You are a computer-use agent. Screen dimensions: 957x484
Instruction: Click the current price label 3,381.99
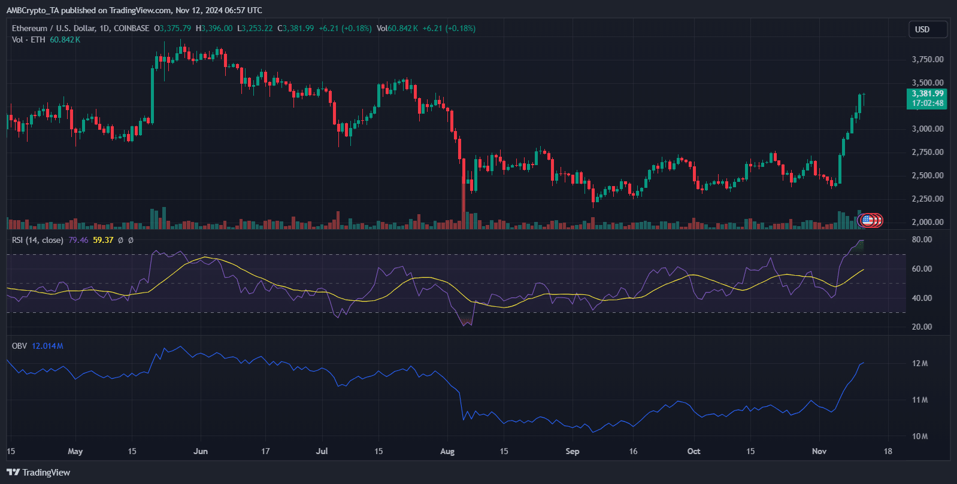(x=928, y=93)
